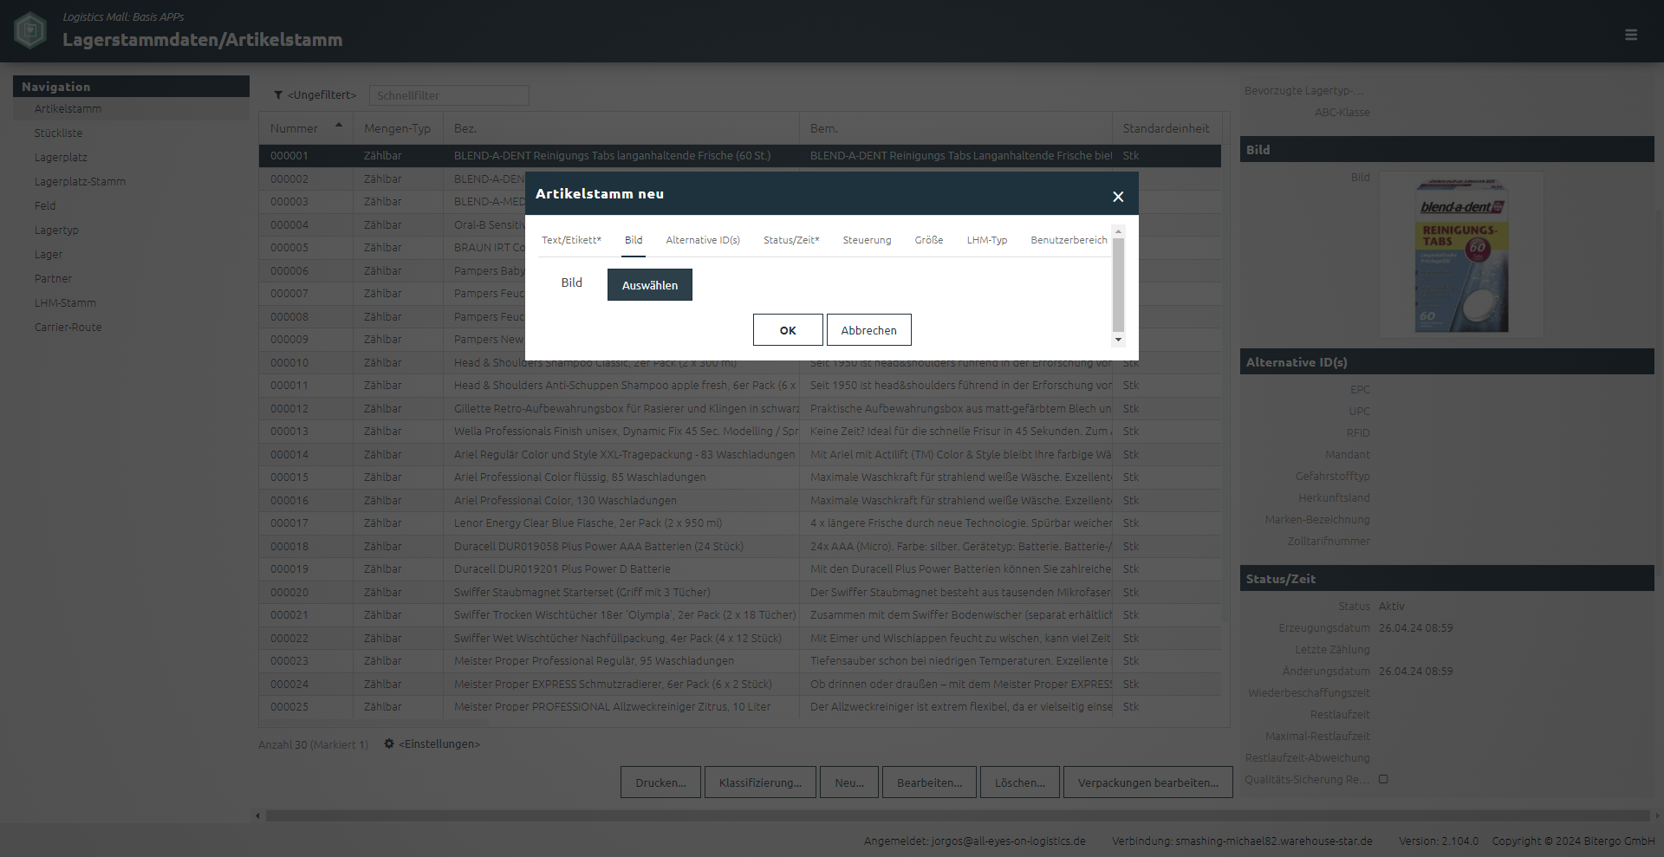Click the Einstellungen link
Screen dimensions: 1664x857
pos(439,744)
